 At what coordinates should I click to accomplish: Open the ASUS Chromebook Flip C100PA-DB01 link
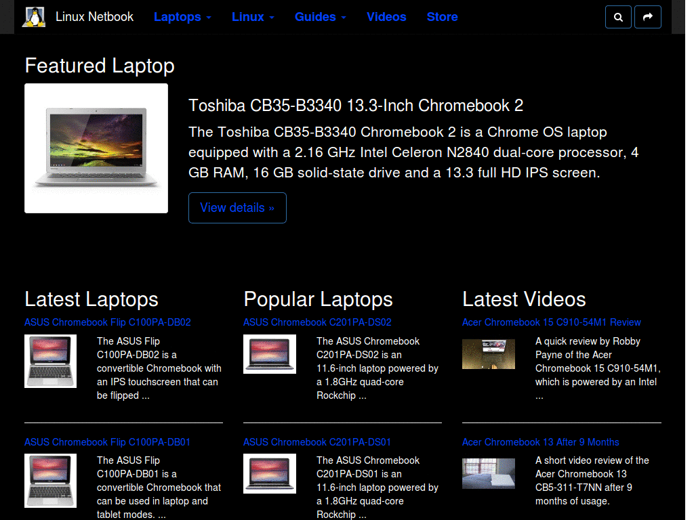tap(108, 442)
